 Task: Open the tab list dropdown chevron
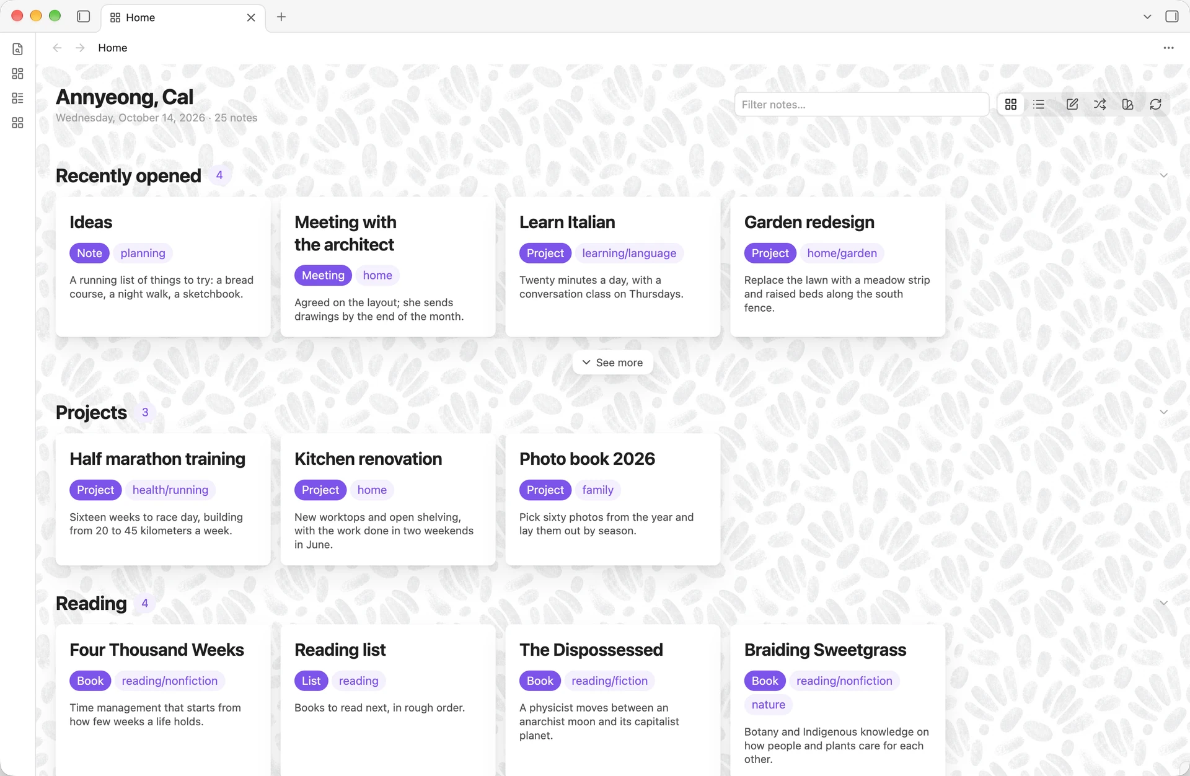[x=1147, y=17]
